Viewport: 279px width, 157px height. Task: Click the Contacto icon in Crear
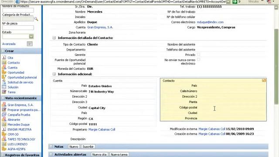[x=4, y=62]
